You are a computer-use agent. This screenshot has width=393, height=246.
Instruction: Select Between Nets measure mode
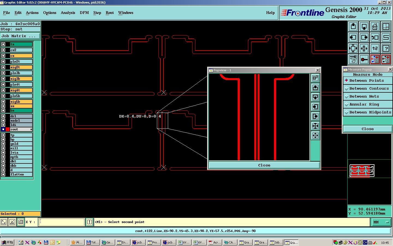click(x=368, y=96)
